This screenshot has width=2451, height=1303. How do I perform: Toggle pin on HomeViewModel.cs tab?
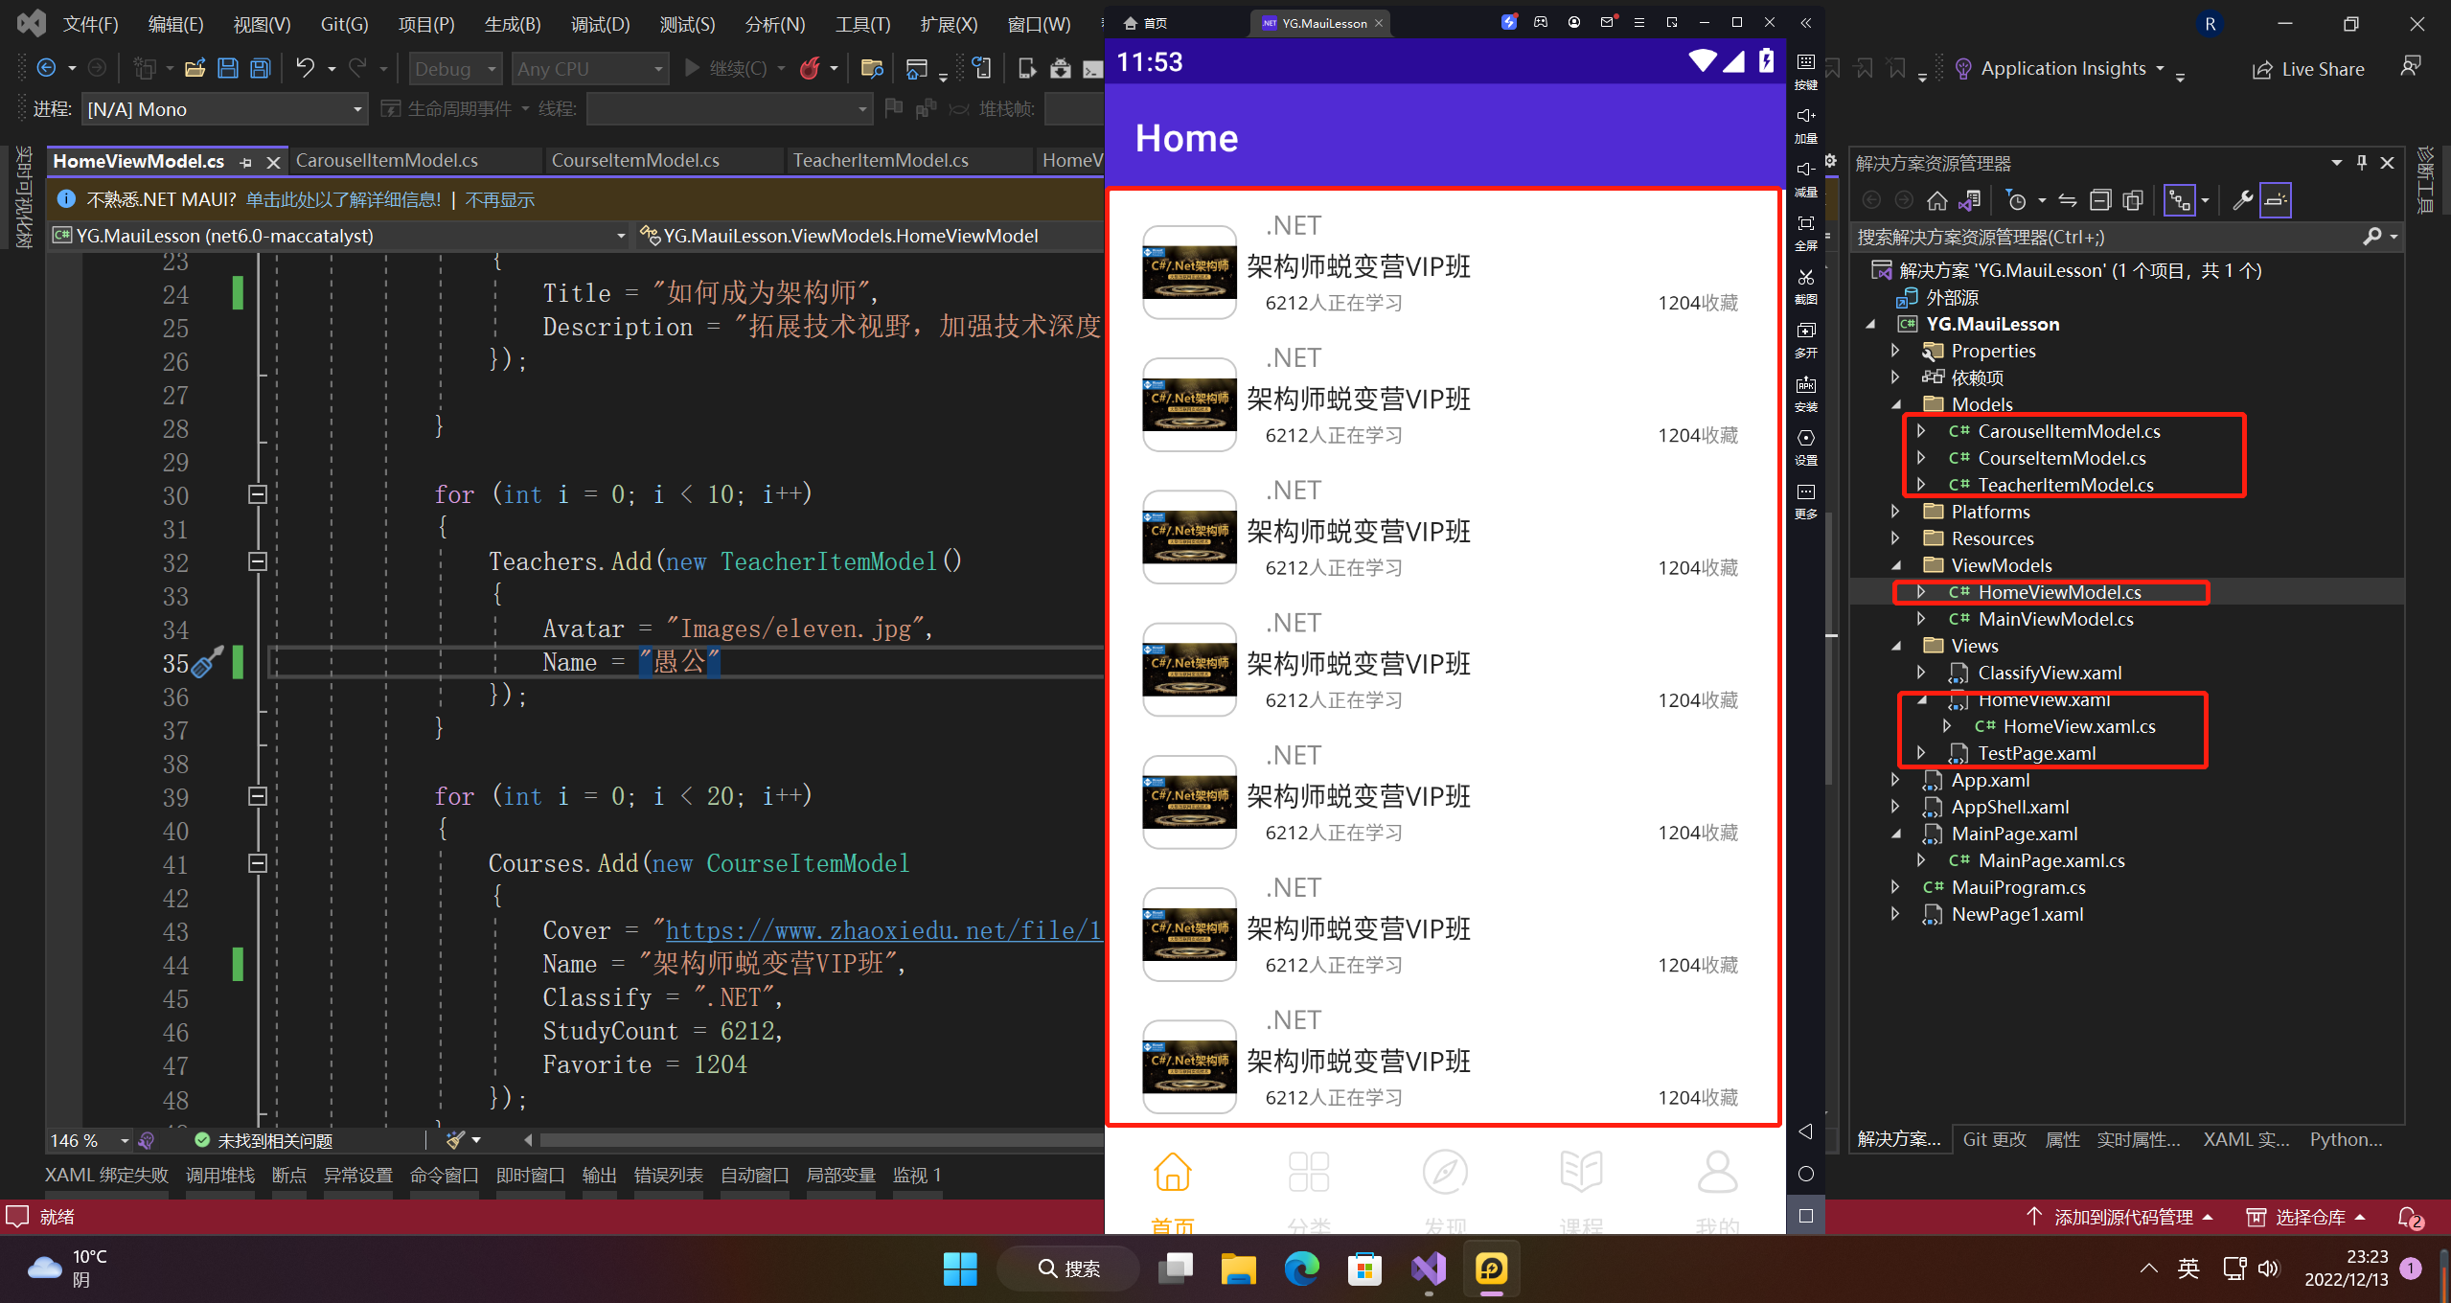(246, 162)
